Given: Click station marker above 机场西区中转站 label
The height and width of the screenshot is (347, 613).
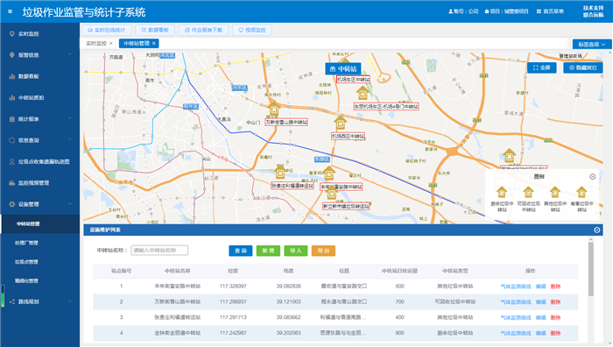Looking at the screenshot, I should point(340,123).
